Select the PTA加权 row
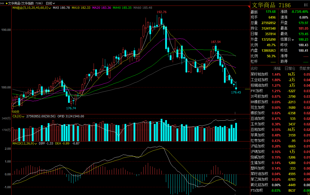This screenshot has height=195, width=310. pyautogui.click(x=280, y=190)
